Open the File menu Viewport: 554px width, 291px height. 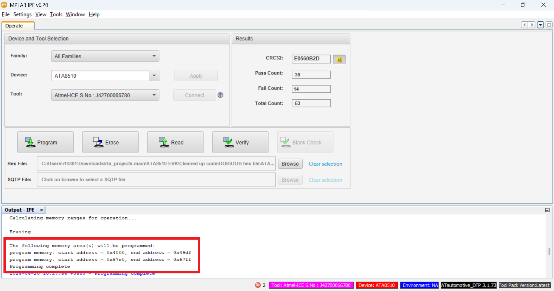pyautogui.click(x=5, y=14)
